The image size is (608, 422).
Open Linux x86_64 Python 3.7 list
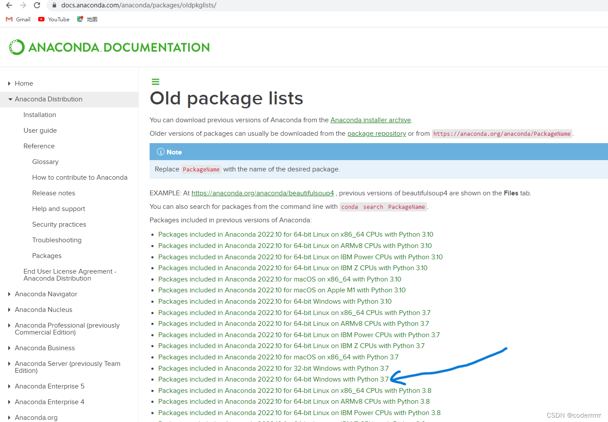[294, 313]
